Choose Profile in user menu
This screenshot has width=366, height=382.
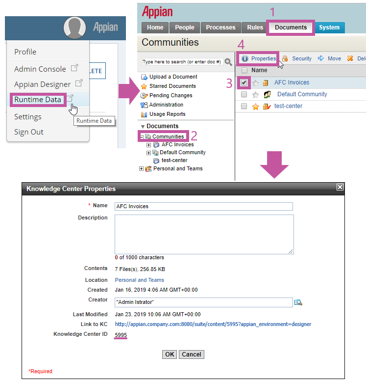tap(25, 52)
